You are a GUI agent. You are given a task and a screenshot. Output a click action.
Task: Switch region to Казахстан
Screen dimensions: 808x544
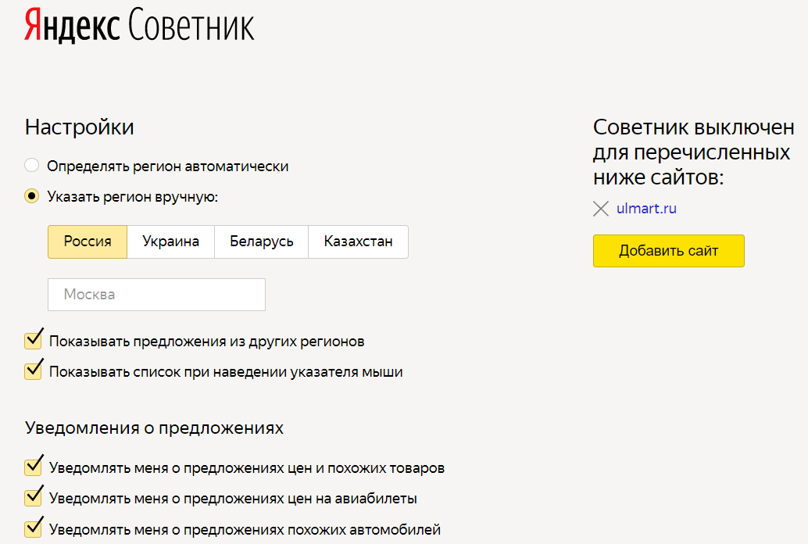click(358, 242)
